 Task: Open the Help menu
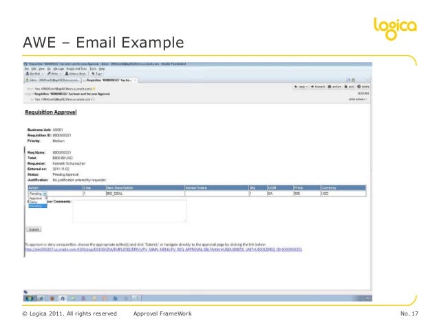point(102,69)
